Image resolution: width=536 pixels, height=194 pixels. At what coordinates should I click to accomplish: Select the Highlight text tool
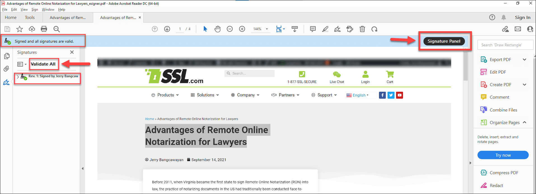click(x=325, y=29)
